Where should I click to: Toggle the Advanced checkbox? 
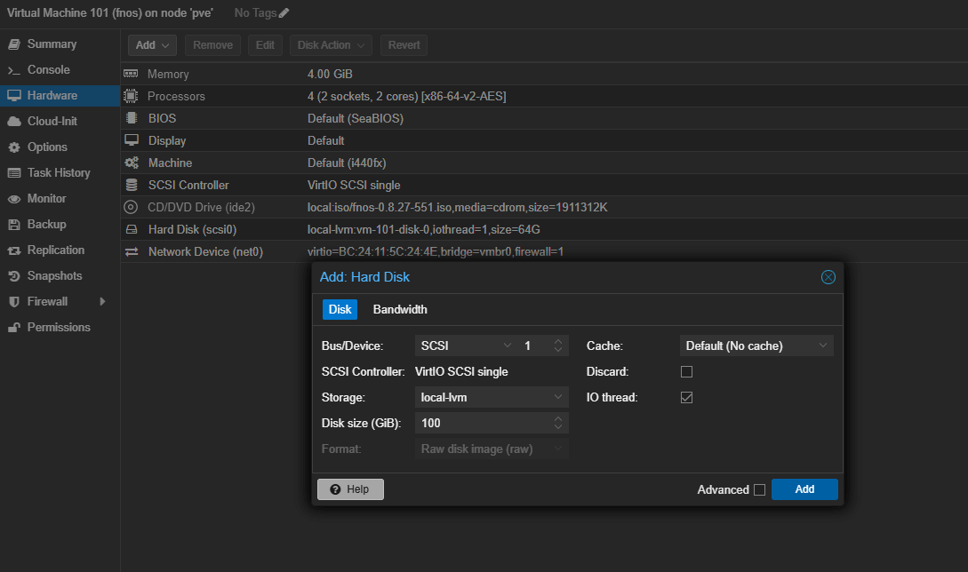(759, 489)
